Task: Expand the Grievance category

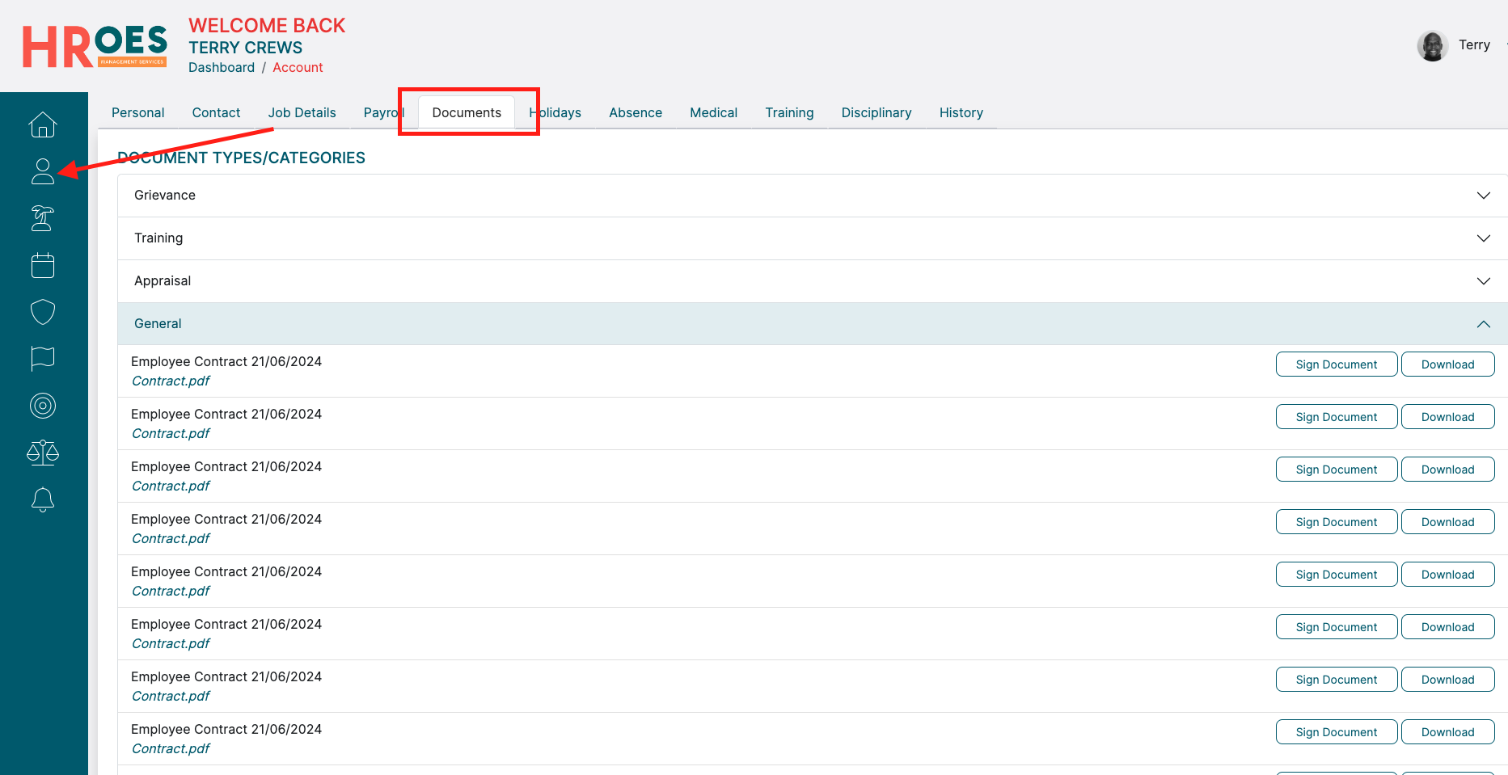Action: pyautogui.click(x=1483, y=196)
